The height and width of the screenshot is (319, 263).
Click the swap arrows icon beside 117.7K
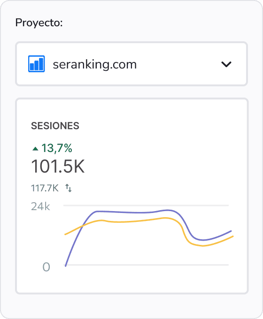pyautogui.click(x=69, y=188)
